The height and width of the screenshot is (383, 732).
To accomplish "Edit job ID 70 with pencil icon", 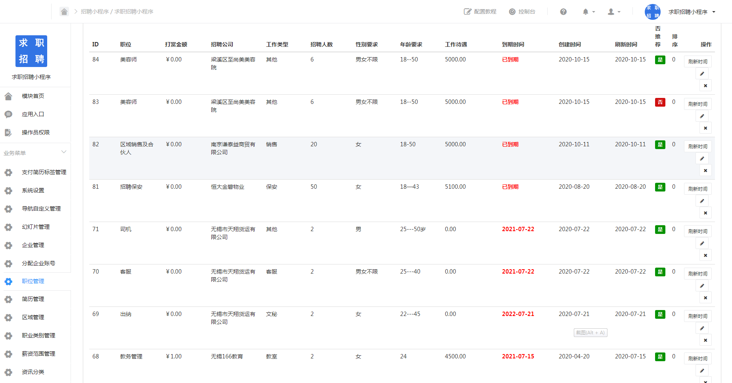I will pyautogui.click(x=702, y=286).
